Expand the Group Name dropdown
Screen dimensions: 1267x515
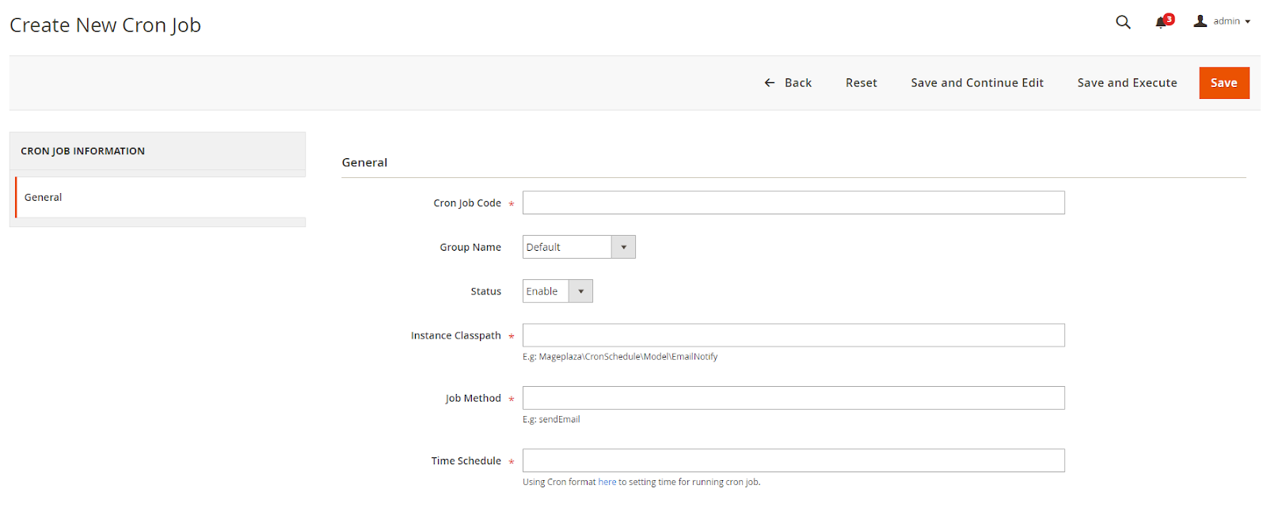579,247
